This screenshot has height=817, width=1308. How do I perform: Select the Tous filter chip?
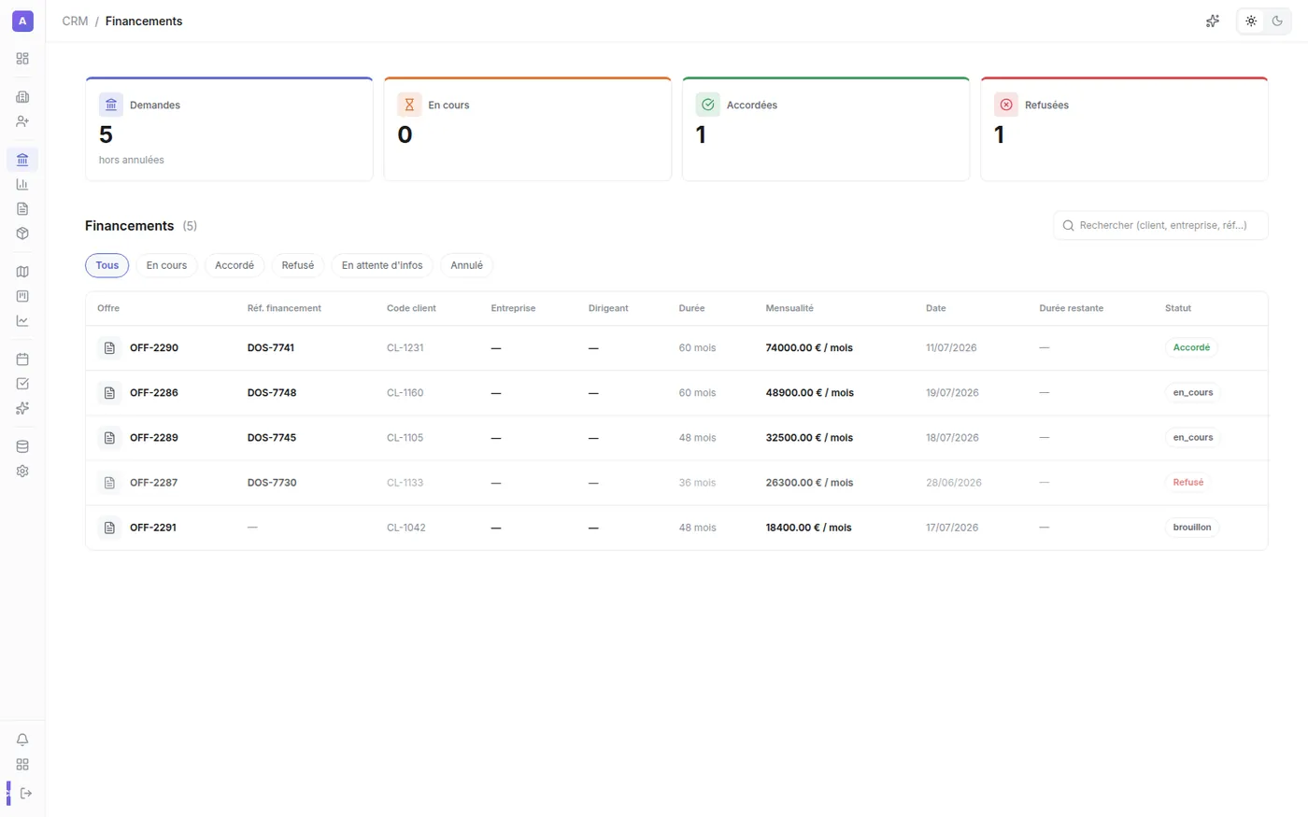click(107, 265)
